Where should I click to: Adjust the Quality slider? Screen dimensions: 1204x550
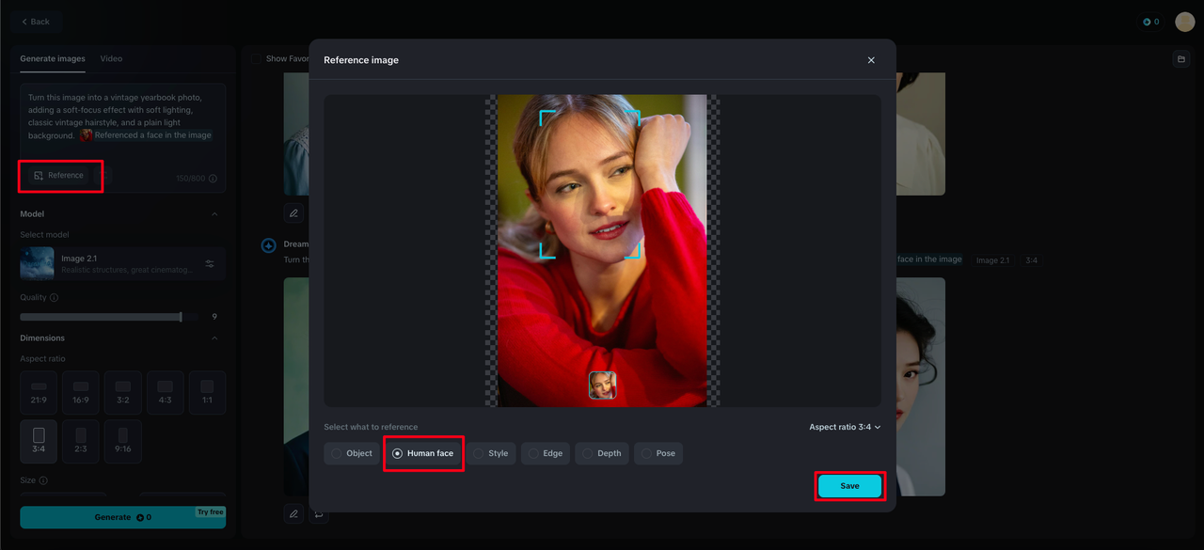pyautogui.click(x=109, y=317)
